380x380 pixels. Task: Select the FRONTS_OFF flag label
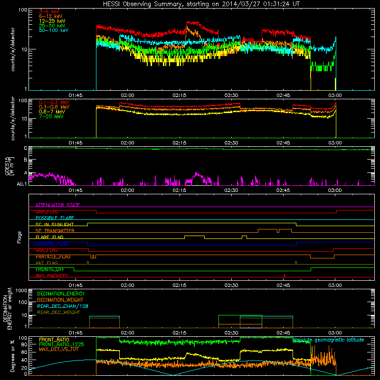(x=50, y=269)
